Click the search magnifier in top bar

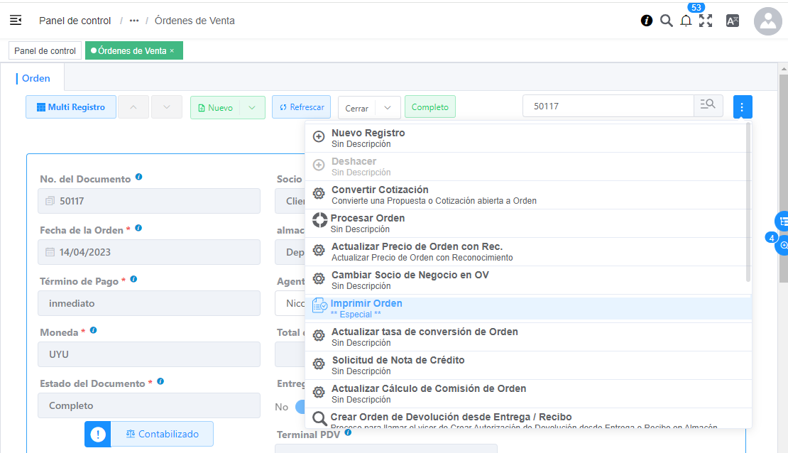pyautogui.click(x=666, y=21)
